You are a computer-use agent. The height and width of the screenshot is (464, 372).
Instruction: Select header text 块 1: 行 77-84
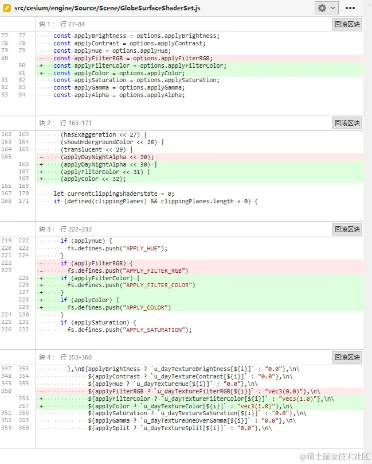[x=62, y=24]
